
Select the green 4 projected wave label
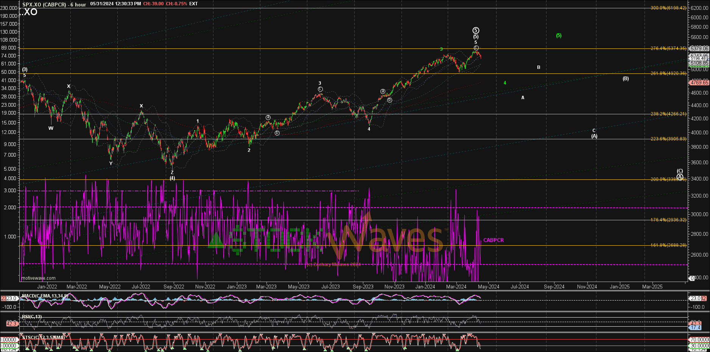point(505,83)
